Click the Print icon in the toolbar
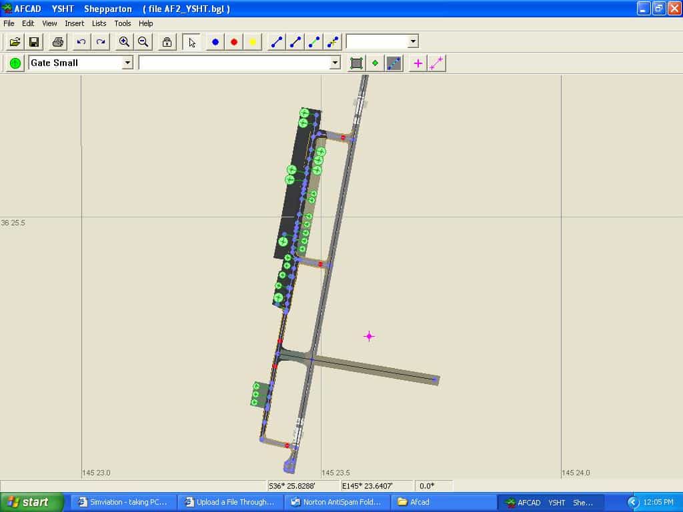This screenshot has width=683, height=512. [58, 42]
